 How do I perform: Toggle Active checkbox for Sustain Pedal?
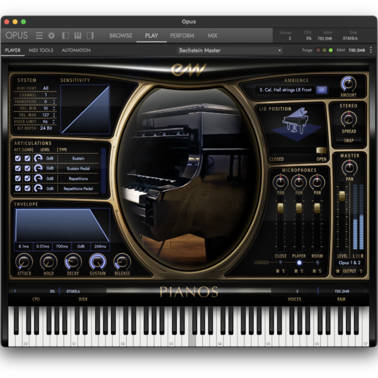18,168
